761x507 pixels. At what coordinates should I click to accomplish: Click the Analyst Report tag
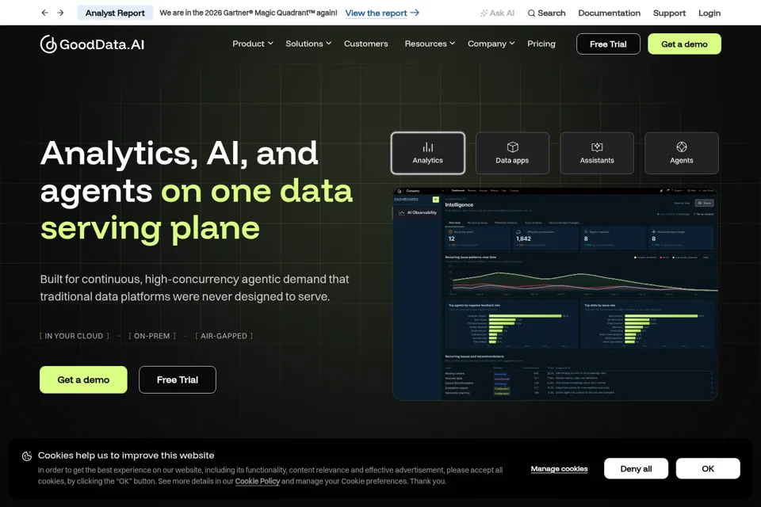(x=115, y=13)
